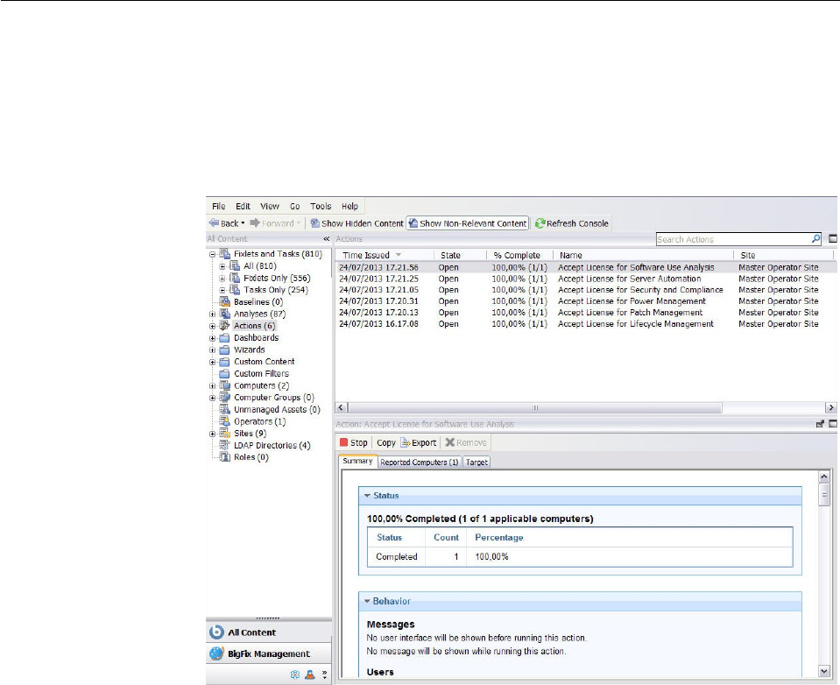Expand the Tasks Only (254) node
840x685 pixels.
click(222, 290)
